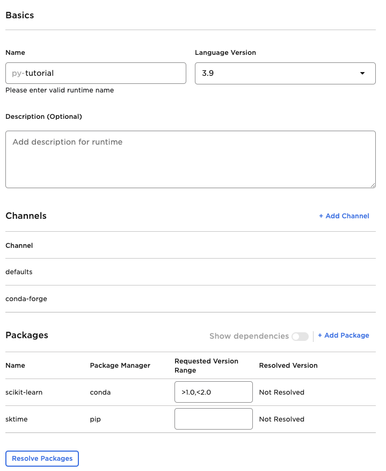
Task: Click the Resolved Version column header
Action: [x=288, y=366]
